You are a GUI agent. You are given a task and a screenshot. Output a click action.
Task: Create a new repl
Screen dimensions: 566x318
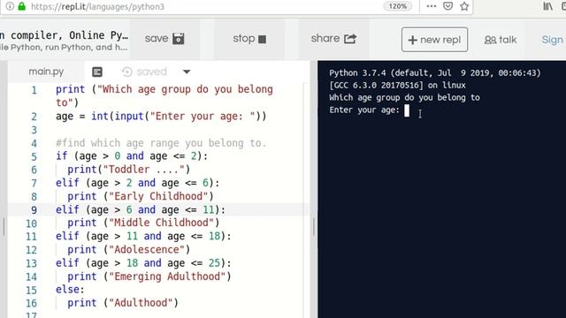434,40
